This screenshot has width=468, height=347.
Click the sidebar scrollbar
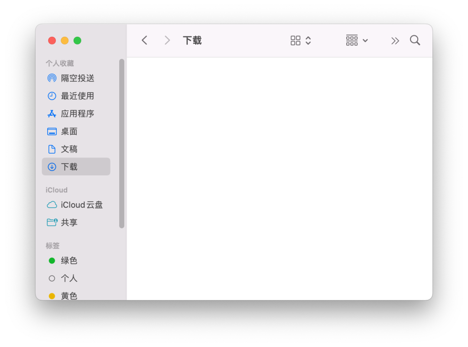point(122,143)
